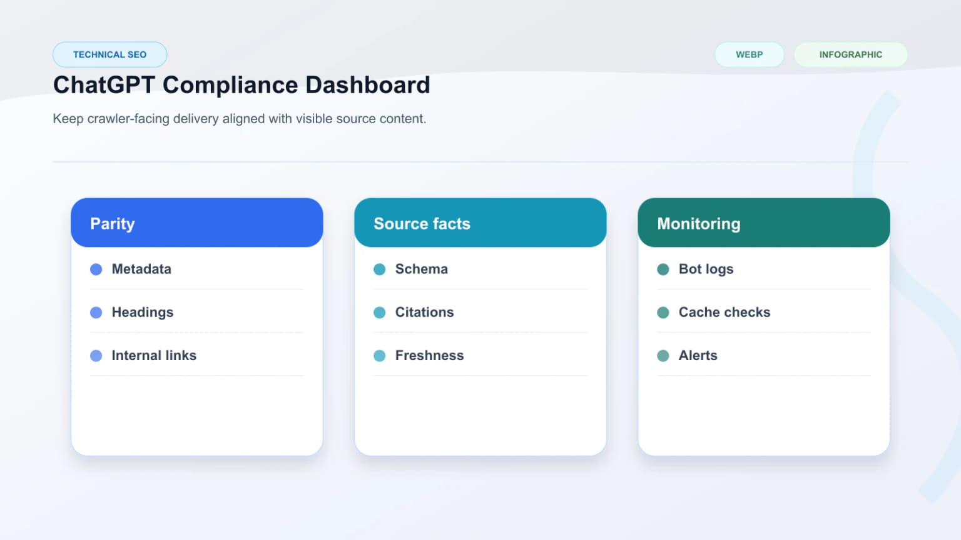Click the teal bullet beside Schema
The width and height of the screenshot is (961, 540).
(x=380, y=269)
